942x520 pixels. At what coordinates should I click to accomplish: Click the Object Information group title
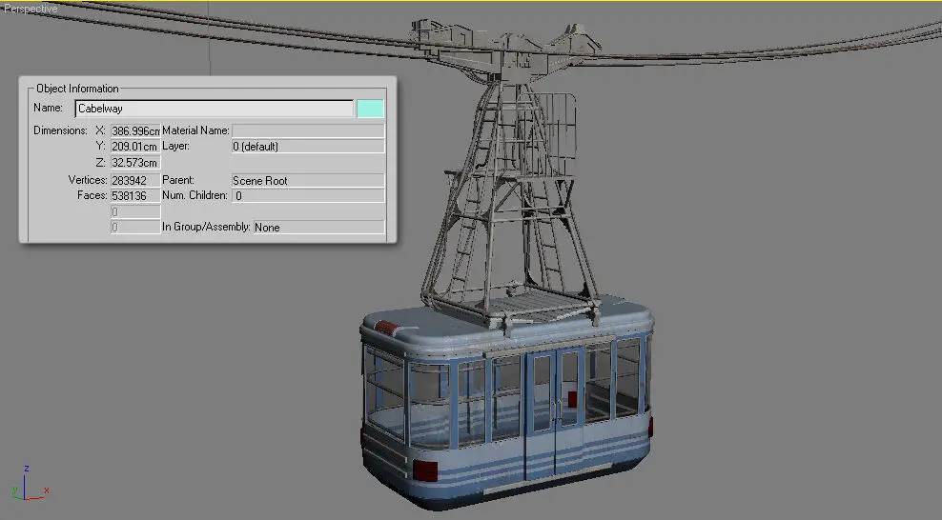(x=77, y=89)
